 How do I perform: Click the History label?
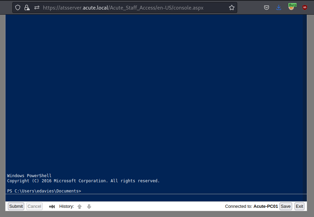[x=66, y=206]
